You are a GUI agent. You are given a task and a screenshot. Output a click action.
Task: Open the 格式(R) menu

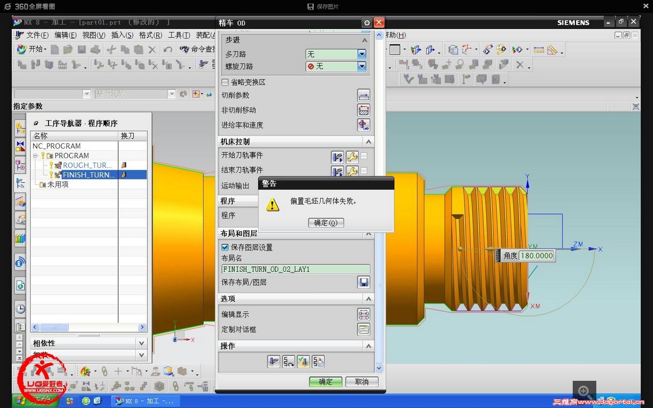coord(151,35)
